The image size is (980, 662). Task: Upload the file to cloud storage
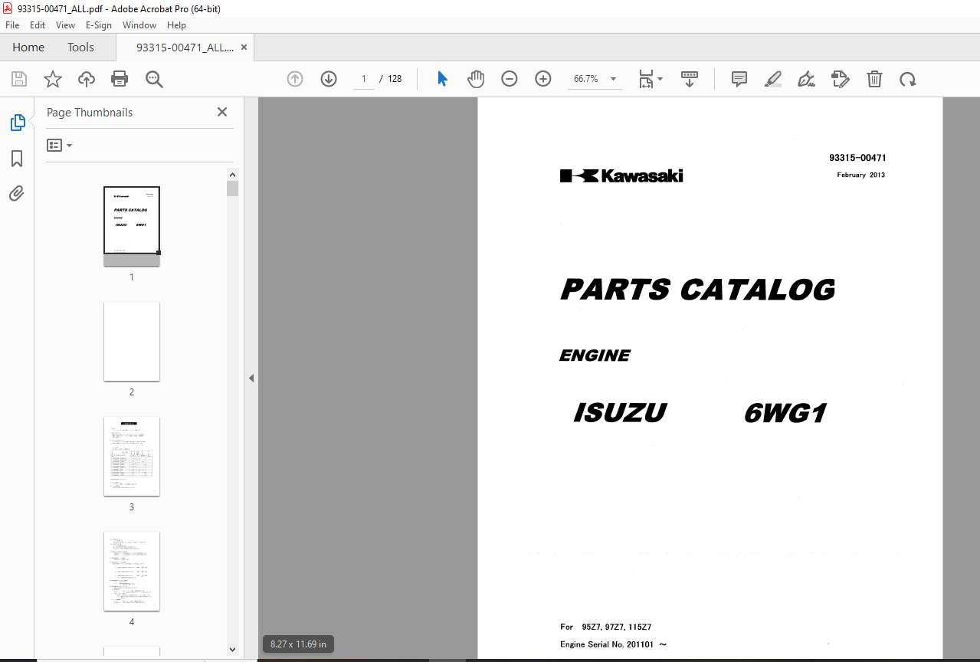(x=87, y=79)
